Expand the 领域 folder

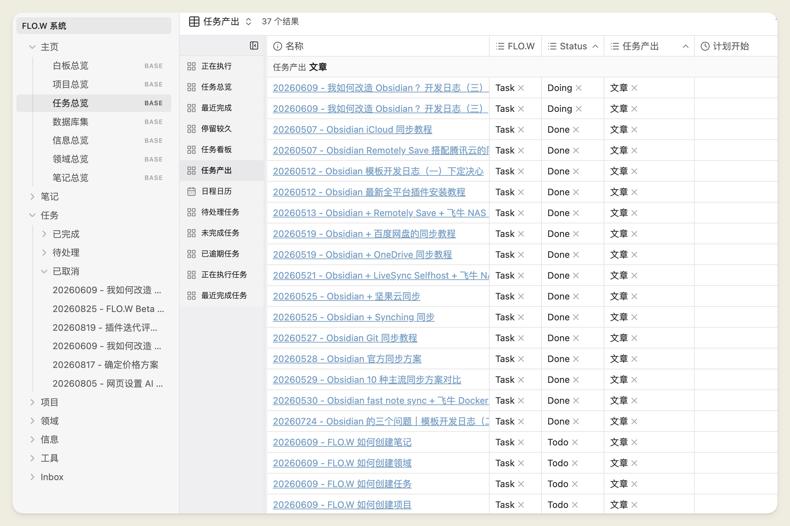tap(32, 421)
